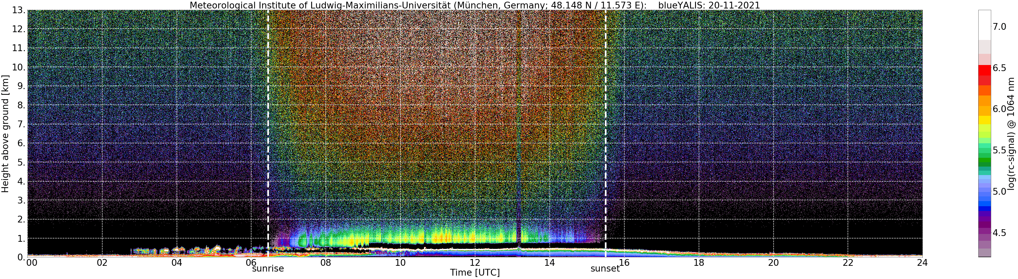This screenshot has height=279, width=1018.
Task: Click the x-axis tick label '04'
Action: [177, 263]
